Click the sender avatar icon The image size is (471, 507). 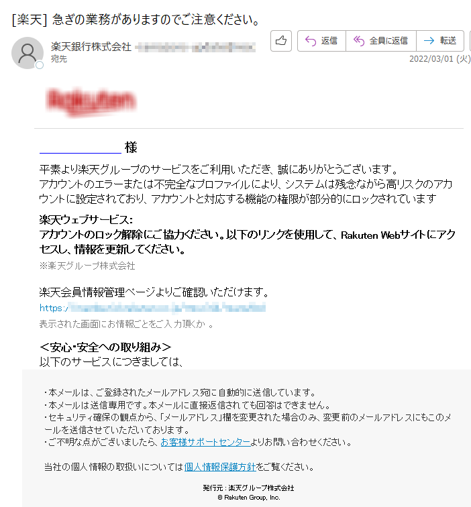click(x=27, y=53)
